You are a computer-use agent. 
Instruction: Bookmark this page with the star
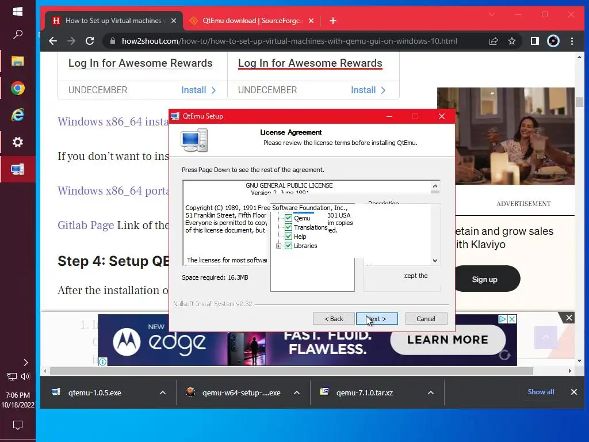[512, 41]
